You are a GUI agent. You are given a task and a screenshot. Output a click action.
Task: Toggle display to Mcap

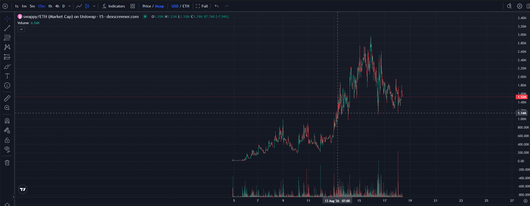[x=159, y=6]
